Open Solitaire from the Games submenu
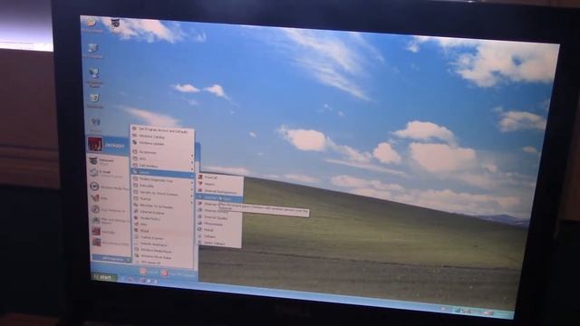 [219, 236]
